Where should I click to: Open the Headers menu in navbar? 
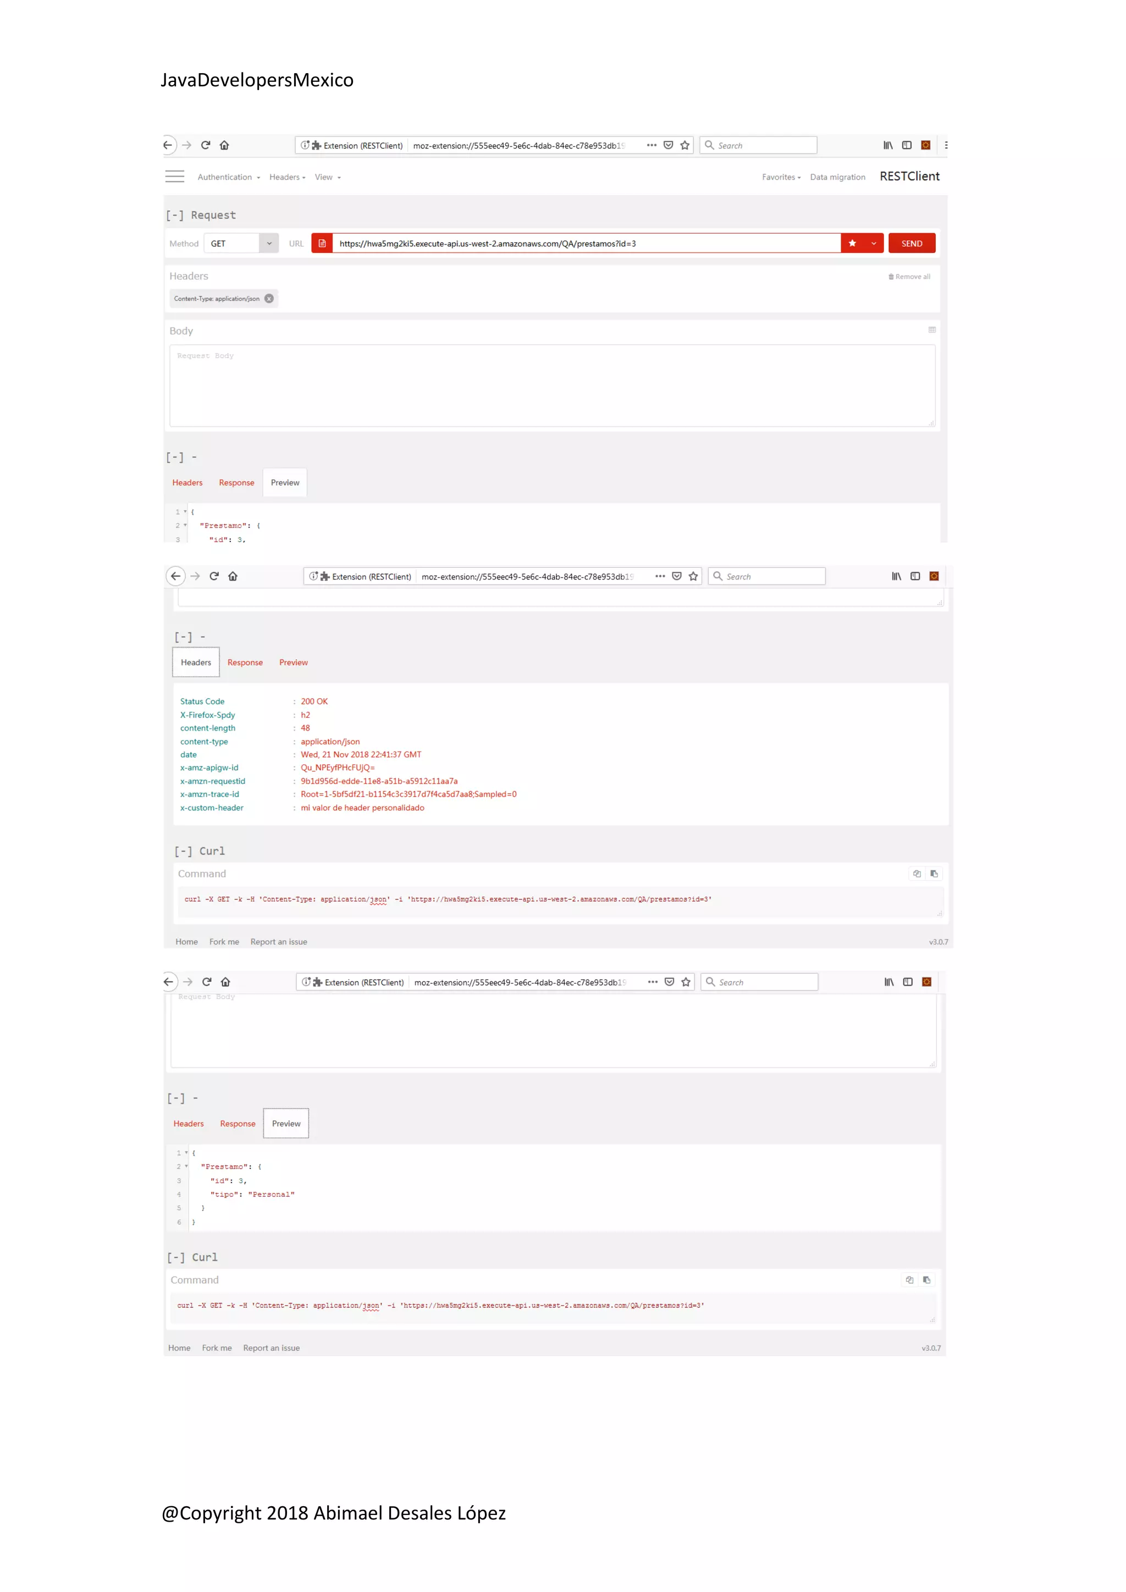(287, 178)
